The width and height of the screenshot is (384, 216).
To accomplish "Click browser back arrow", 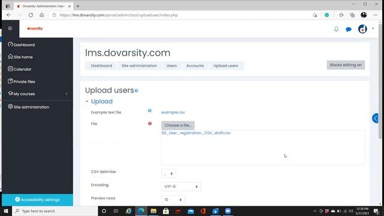I will pos(9,15).
